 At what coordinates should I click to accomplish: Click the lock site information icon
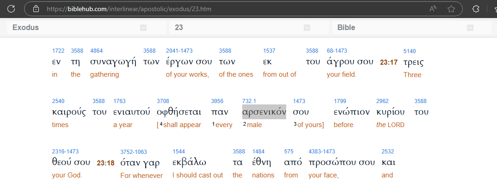[37, 8]
